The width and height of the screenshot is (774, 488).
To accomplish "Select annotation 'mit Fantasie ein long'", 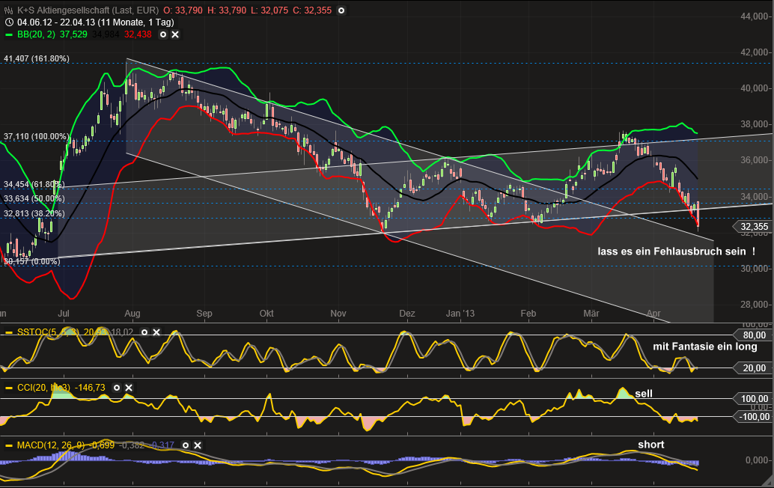I will click(705, 347).
